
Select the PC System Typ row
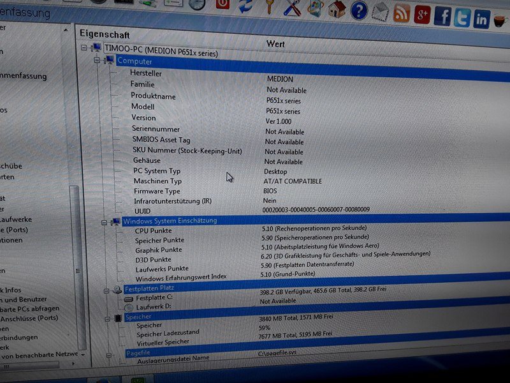(x=157, y=170)
